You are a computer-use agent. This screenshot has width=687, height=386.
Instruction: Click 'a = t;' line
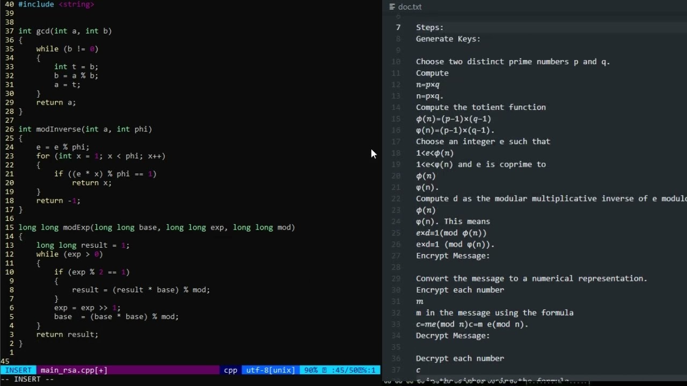(67, 85)
